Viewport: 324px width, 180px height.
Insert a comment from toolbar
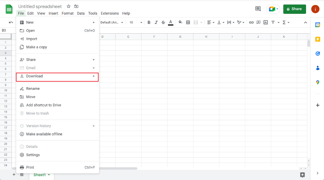point(259,22)
